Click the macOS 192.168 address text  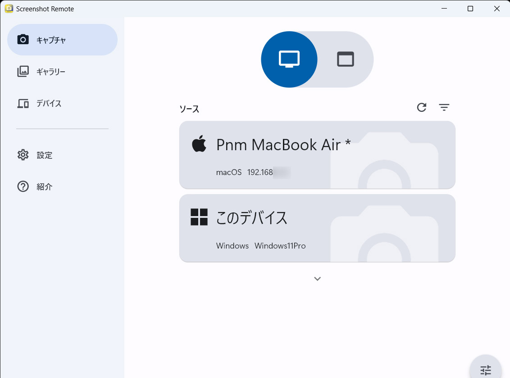coord(253,172)
